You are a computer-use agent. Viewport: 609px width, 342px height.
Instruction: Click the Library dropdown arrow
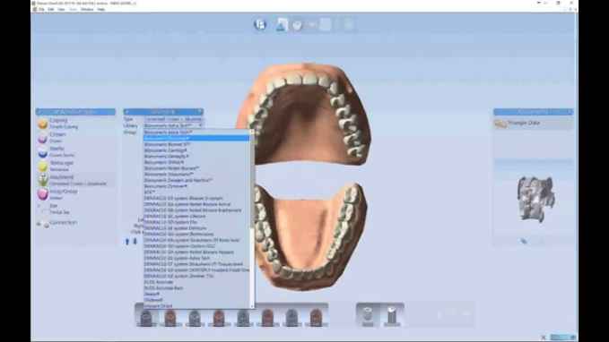click(x=200, y=125)
